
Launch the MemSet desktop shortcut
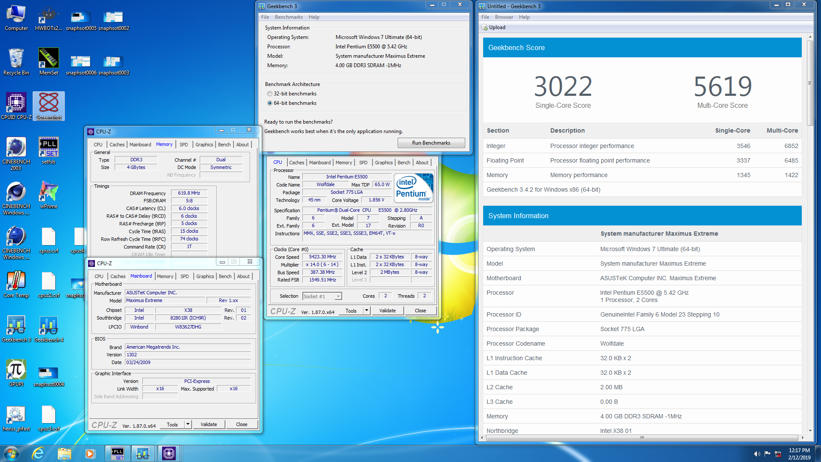[x=48, y=62]
